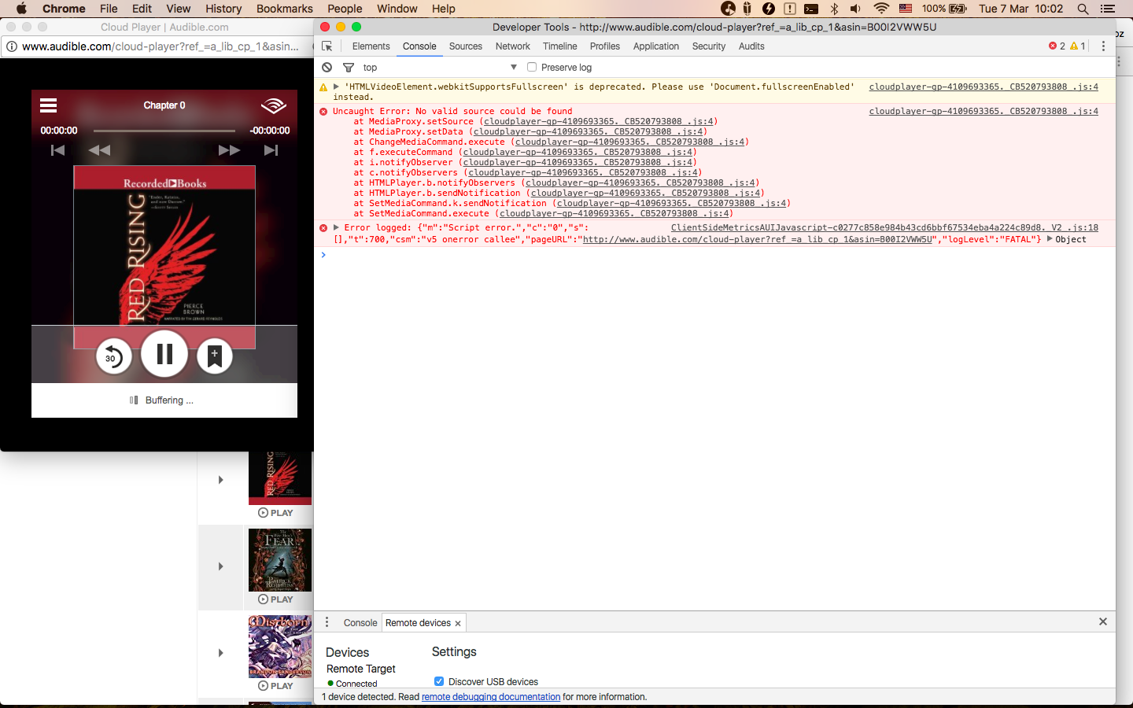Skip to previous chapter in player

tap(57, 150)
